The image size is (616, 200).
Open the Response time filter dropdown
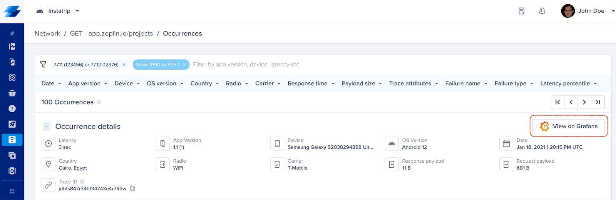coord(311,83)
